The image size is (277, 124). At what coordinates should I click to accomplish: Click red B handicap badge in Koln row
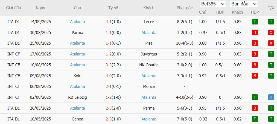[x=255, y=76]
